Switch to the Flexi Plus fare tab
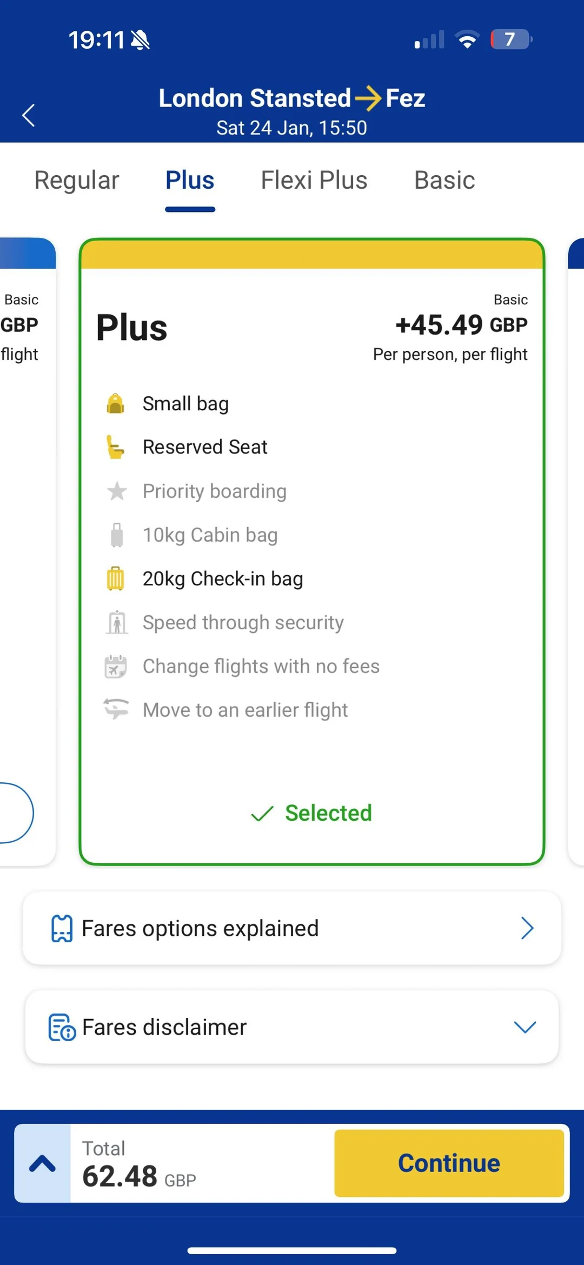584x1265 pixels. click(314, 181)
